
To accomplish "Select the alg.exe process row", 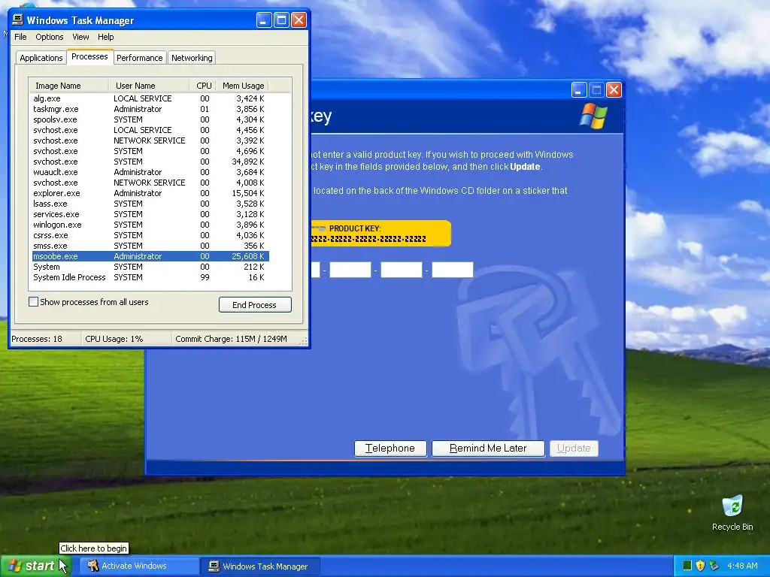I will (150, 98).
